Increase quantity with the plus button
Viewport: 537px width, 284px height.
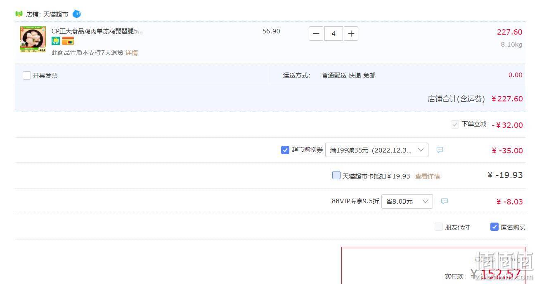coord(351,33)
